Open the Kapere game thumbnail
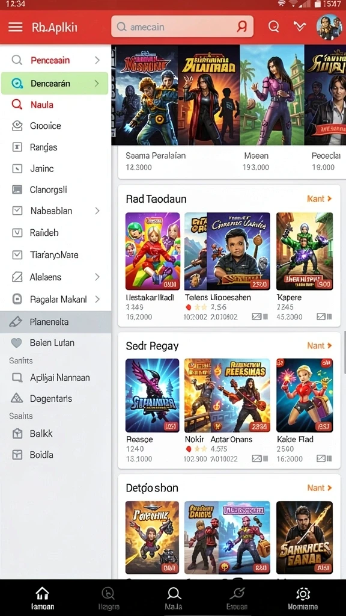Screen dimensions: 346x616 [305, 251]
